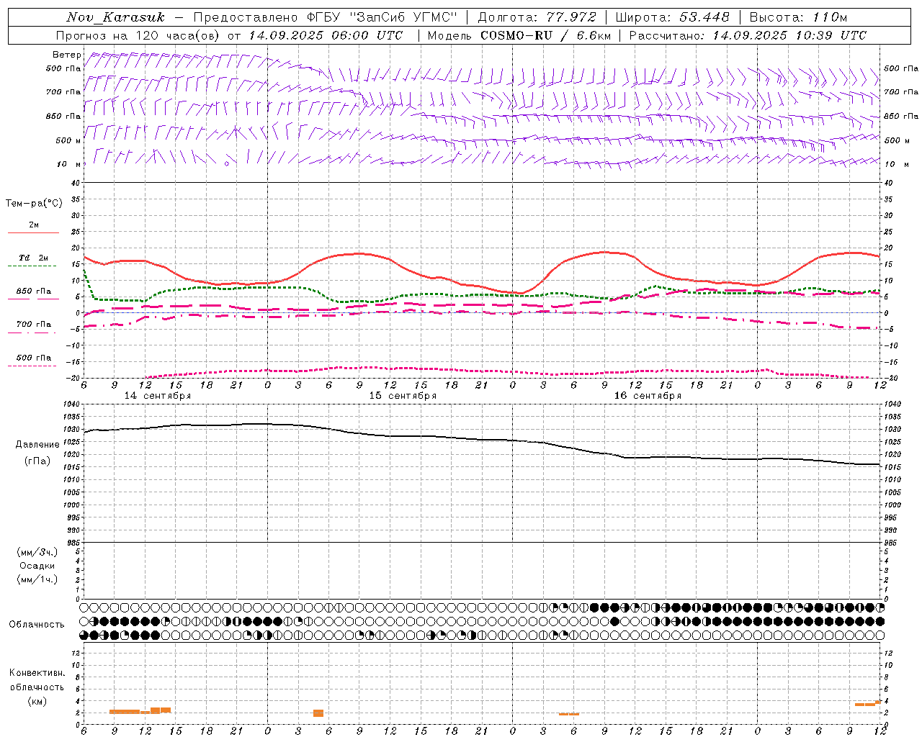The image size is (922, 737).
Task: Click the 'Модель COSMO-RU / 6.6км' model label
Action: coord(519,35)
